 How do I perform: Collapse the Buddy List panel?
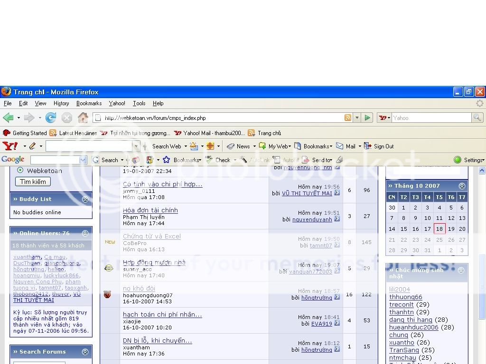pos(85,200)
